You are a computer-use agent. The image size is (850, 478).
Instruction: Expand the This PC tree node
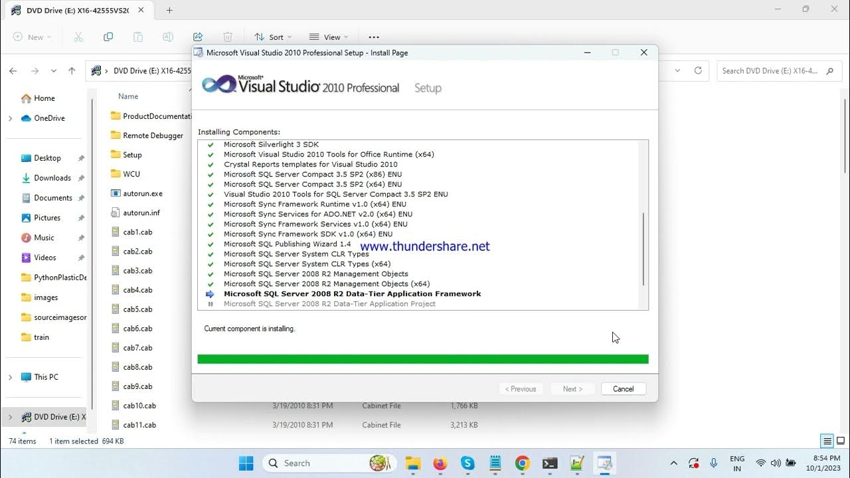(10, 377)
